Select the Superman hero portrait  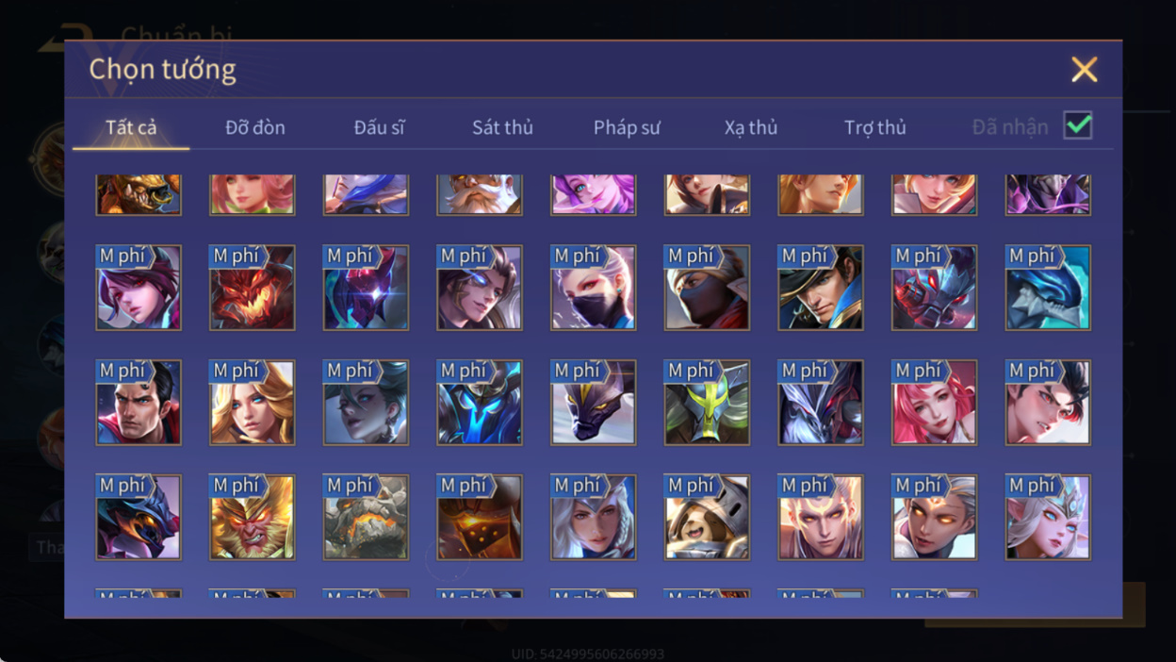pyautogui.click(x=139, y=403)
